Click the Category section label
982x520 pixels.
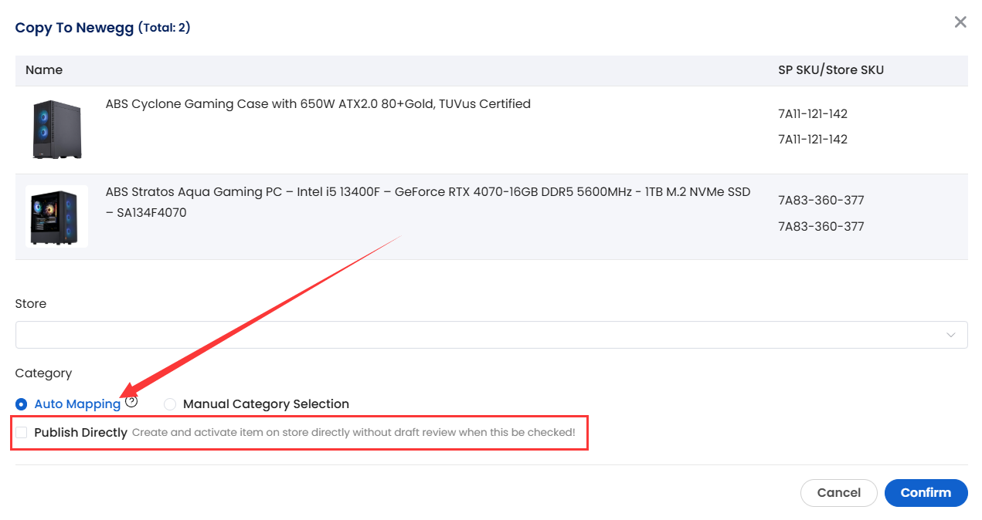[x=43, y=373]
